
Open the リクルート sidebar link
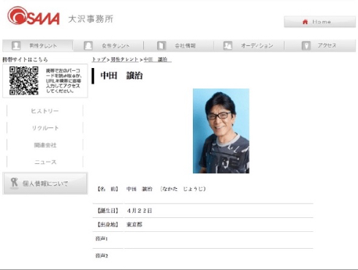[45, 128]
